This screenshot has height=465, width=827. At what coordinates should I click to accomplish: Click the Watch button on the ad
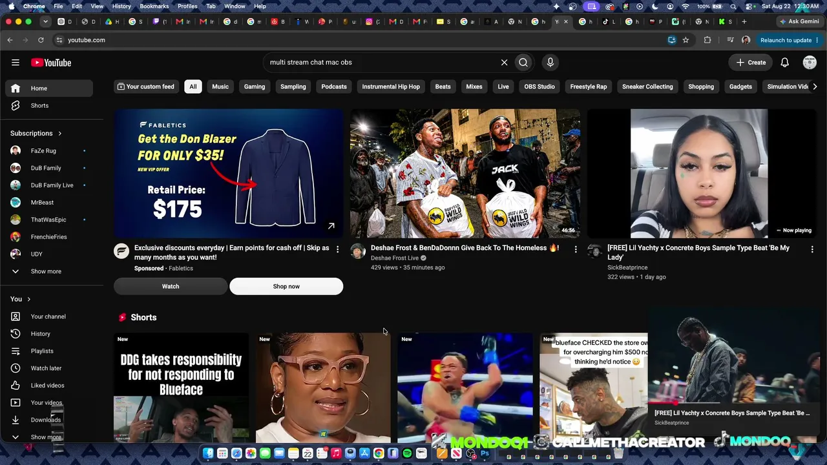pyautogui.click(x=171, y=286)
